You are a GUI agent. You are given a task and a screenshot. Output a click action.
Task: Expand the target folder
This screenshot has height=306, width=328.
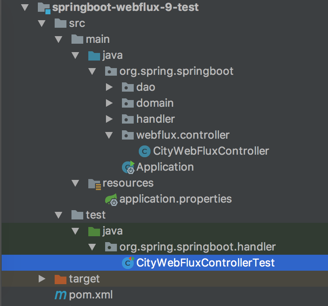[x=42, y=279]
